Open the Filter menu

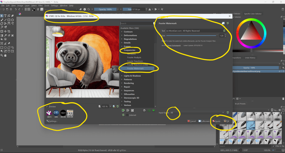click(41, 6)
